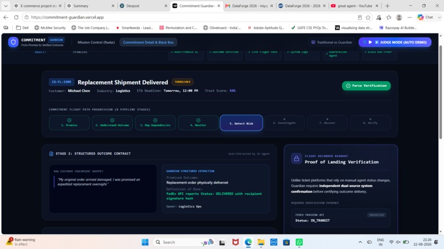Bookmark this page with star icon
The height and width of the screenshot is (249, 444).
368,18
